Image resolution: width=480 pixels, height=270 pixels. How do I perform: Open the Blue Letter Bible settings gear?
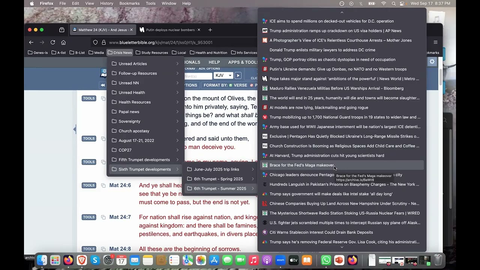pyautogui.click(x=432, y=62)
